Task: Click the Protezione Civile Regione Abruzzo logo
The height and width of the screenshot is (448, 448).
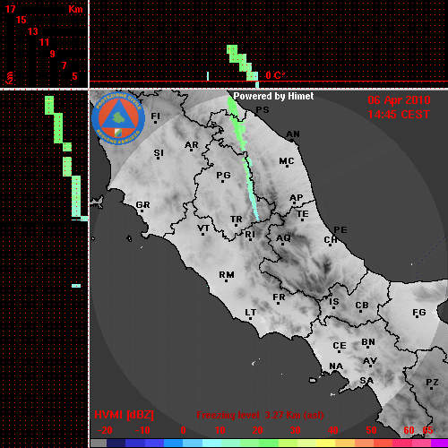Action: tap(118, 118)
